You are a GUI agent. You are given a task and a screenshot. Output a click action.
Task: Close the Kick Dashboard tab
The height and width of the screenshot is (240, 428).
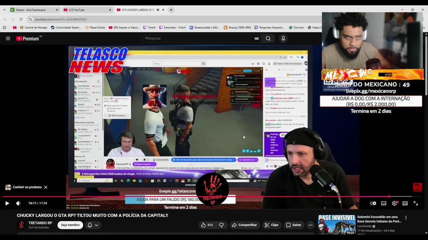[57, 10]
